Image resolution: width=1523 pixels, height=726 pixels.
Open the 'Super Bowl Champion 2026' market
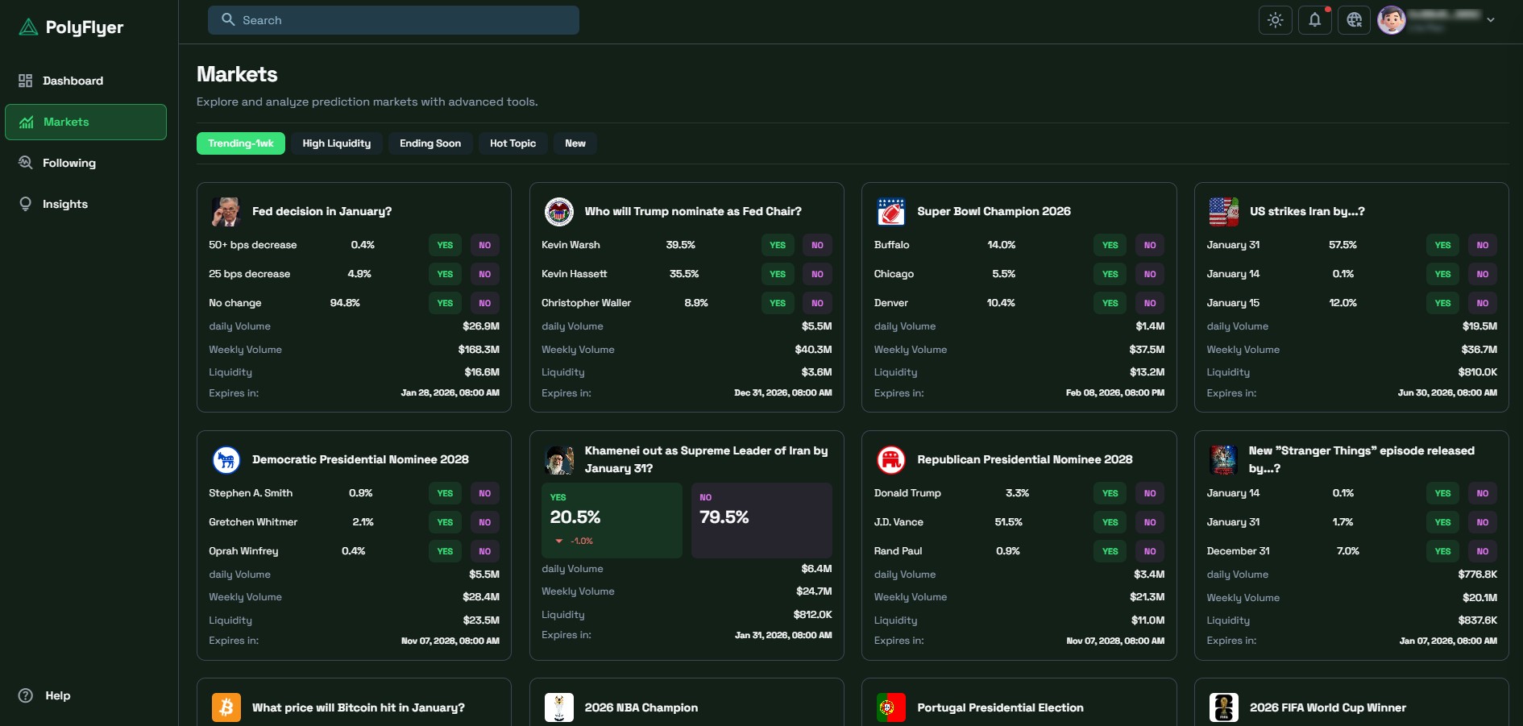tap(994, 211)
